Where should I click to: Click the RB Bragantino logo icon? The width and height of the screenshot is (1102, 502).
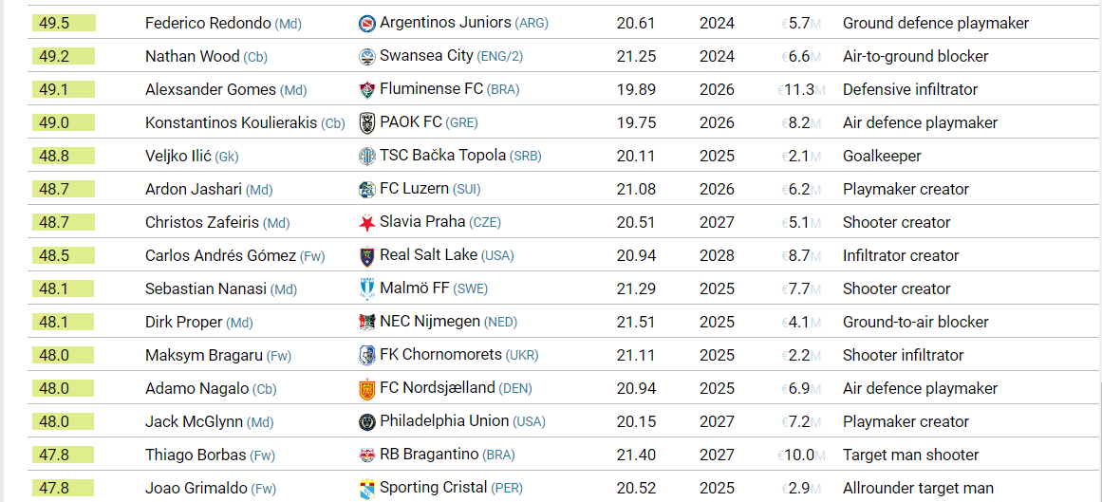(367, 456)
